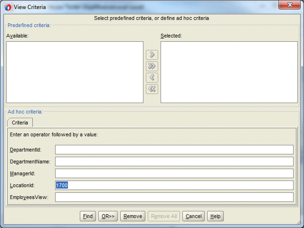Viewport: 304px width, 228px height.
Task: Move selected criteria back with left arrow
Action: (x=152, y=77)
